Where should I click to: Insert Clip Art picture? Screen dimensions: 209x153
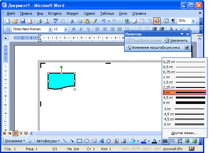pos(116,141)
